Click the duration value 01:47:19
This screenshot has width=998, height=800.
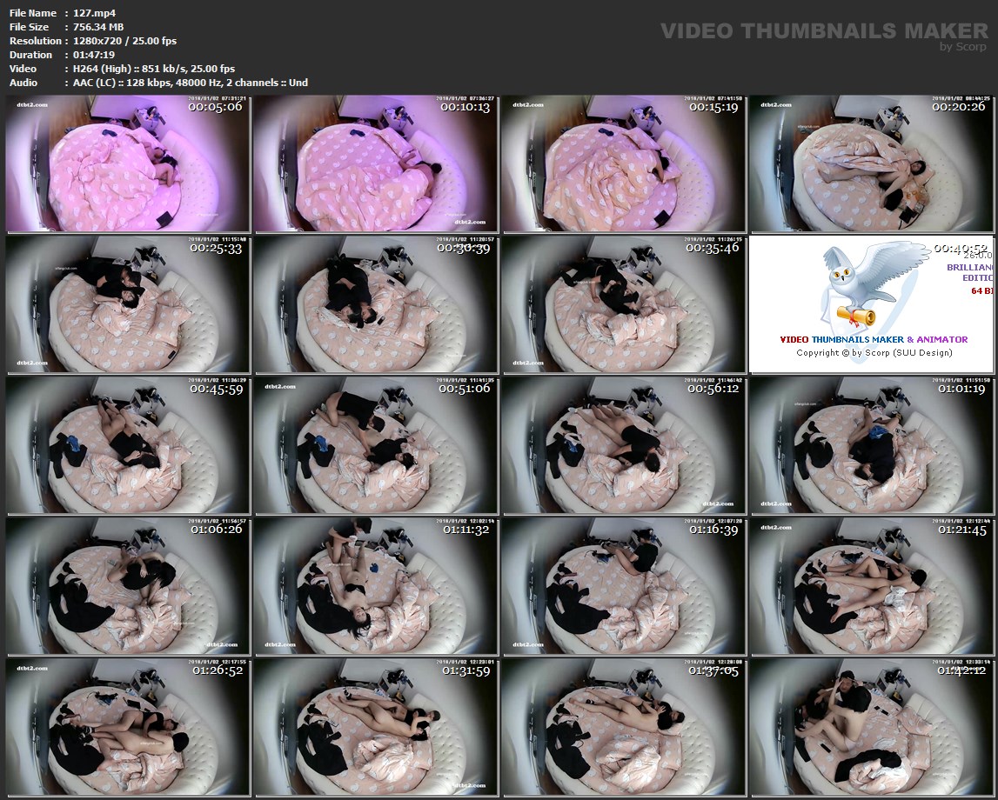94,55
